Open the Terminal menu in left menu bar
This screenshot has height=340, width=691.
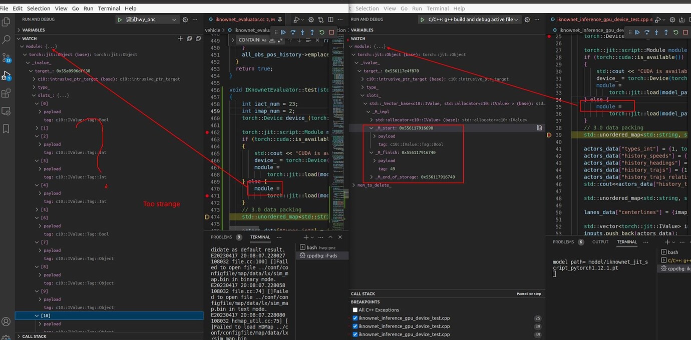pyautogui.click(x=110, y=8)
